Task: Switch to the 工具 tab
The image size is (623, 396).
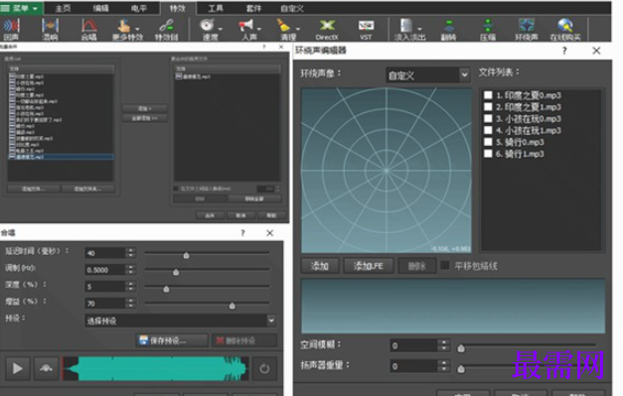Action: pyautogui.click(x=216, y=8)
